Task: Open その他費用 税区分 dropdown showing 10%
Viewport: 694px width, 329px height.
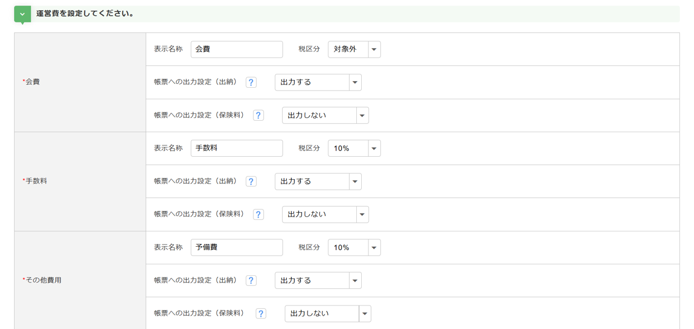Action: (x=354, y=247)
